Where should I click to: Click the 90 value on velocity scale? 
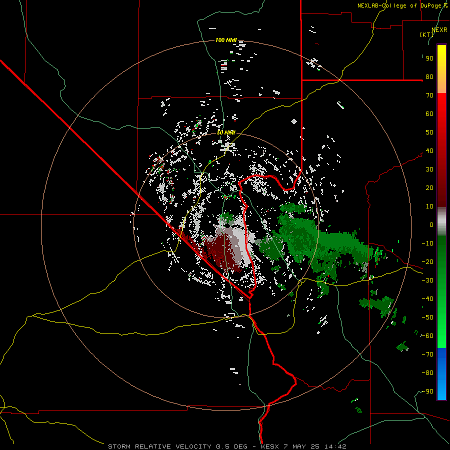429,58
